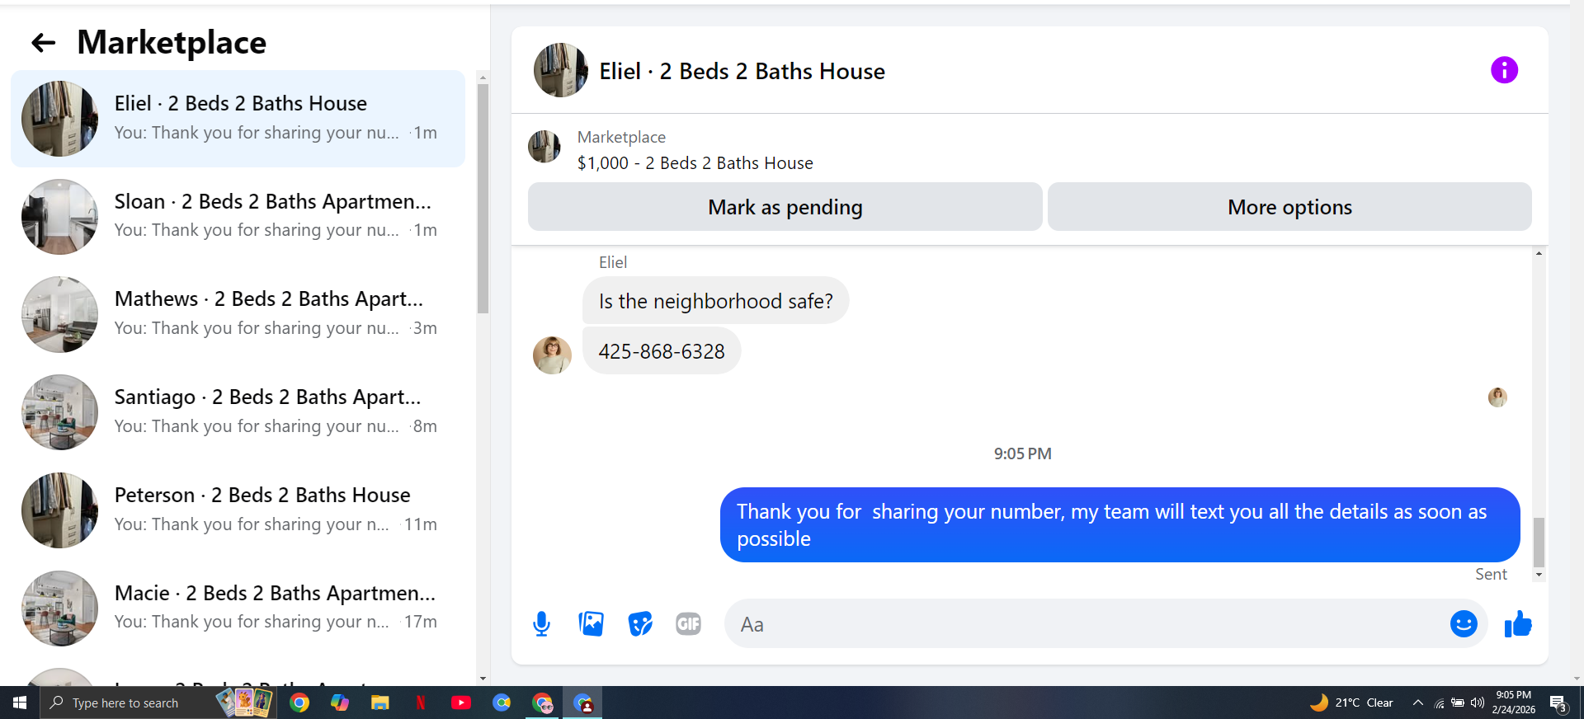Open the Macie conversation thread
The width and height of the screenshot is (1584, 719).
pyautogui.click(x=238, y=608)
